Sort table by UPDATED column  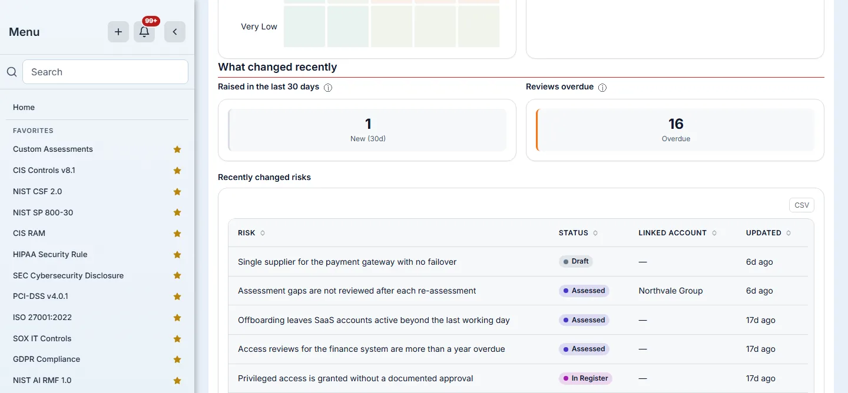coord(768,233)
